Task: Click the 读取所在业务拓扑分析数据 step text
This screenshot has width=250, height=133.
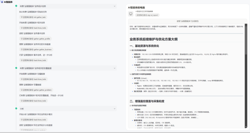Action: (x=36, y=125)
